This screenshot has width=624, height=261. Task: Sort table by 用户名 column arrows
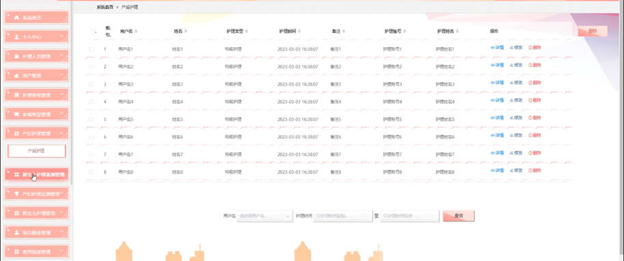(x=136, y=31)
